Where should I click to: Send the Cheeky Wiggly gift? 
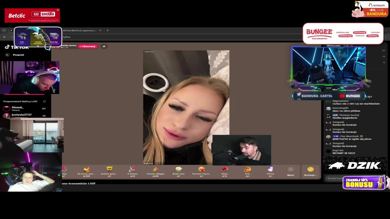(x=155, y=171)
